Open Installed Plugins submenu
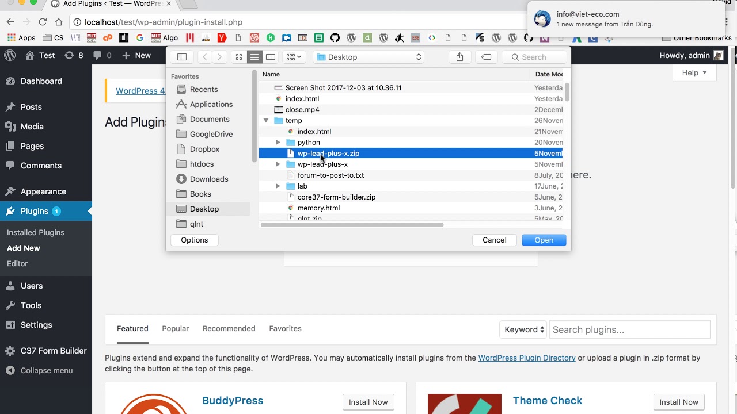737x414 pixels. tap(36, 232)
